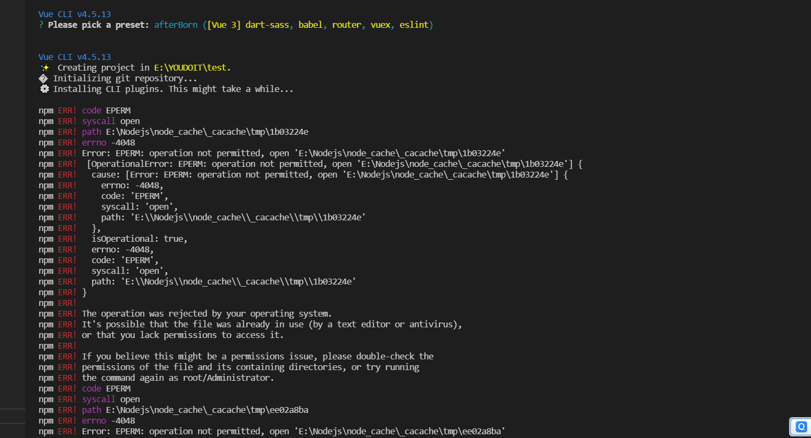Click the 'dart-sass' preset feature
Screen dimensions: 811x438
(267, 25)
